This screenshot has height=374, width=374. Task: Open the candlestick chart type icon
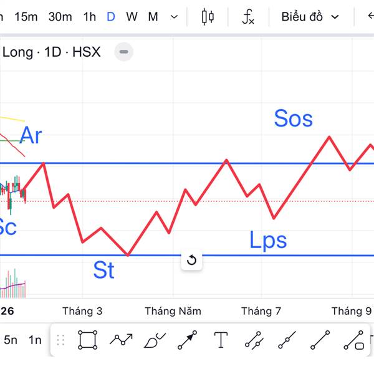pyautogui.click(x=208, y=17)
